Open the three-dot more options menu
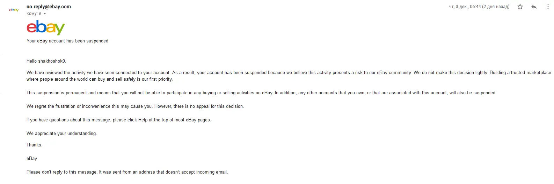Screen dimensions: 554x184 pos(548,7)
